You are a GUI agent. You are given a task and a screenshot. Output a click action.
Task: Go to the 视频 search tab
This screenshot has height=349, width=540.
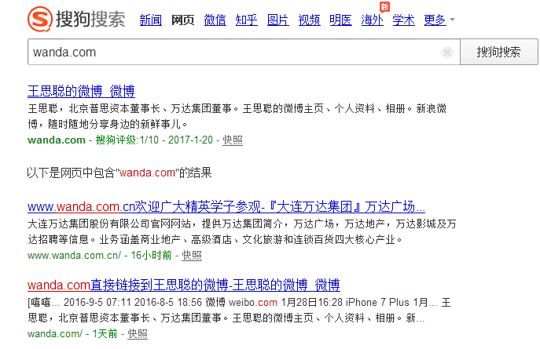[309, 20]
